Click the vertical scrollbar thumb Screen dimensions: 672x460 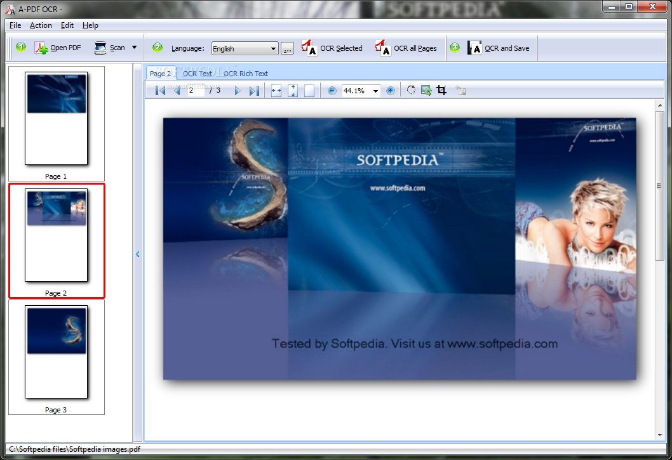[x=659, y=185]
